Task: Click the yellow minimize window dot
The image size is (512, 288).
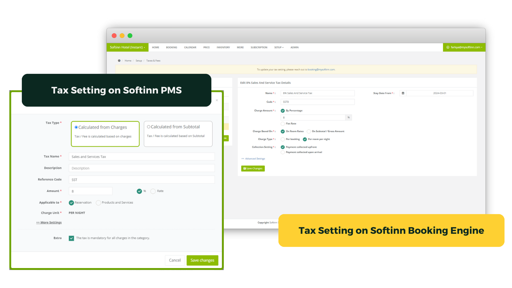Action: [122, 36]
